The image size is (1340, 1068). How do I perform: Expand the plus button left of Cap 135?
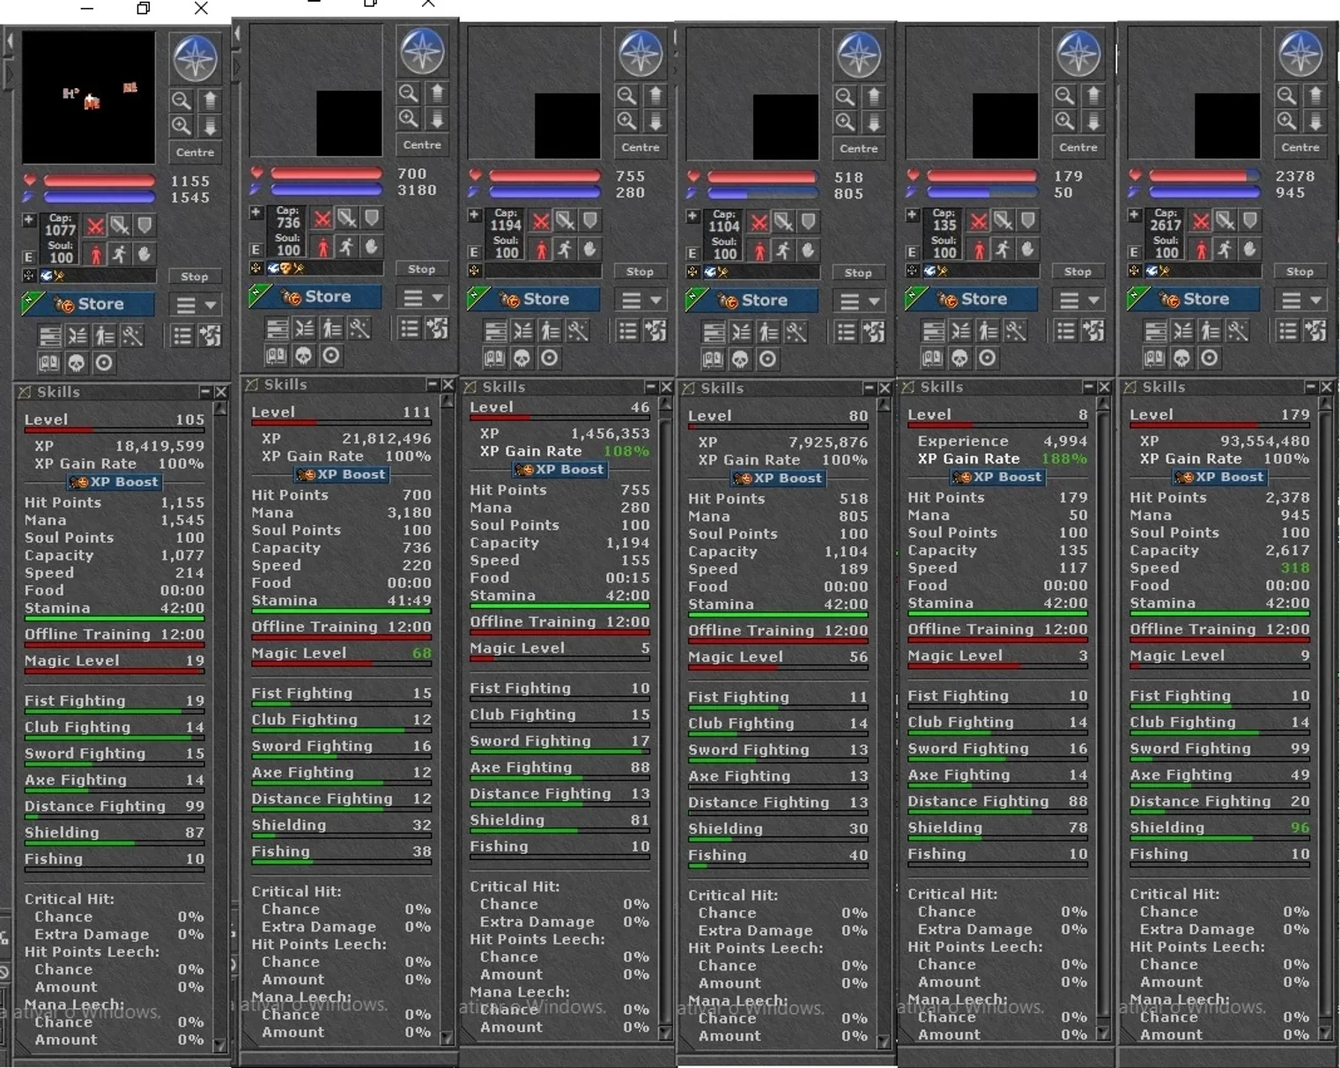913,215
